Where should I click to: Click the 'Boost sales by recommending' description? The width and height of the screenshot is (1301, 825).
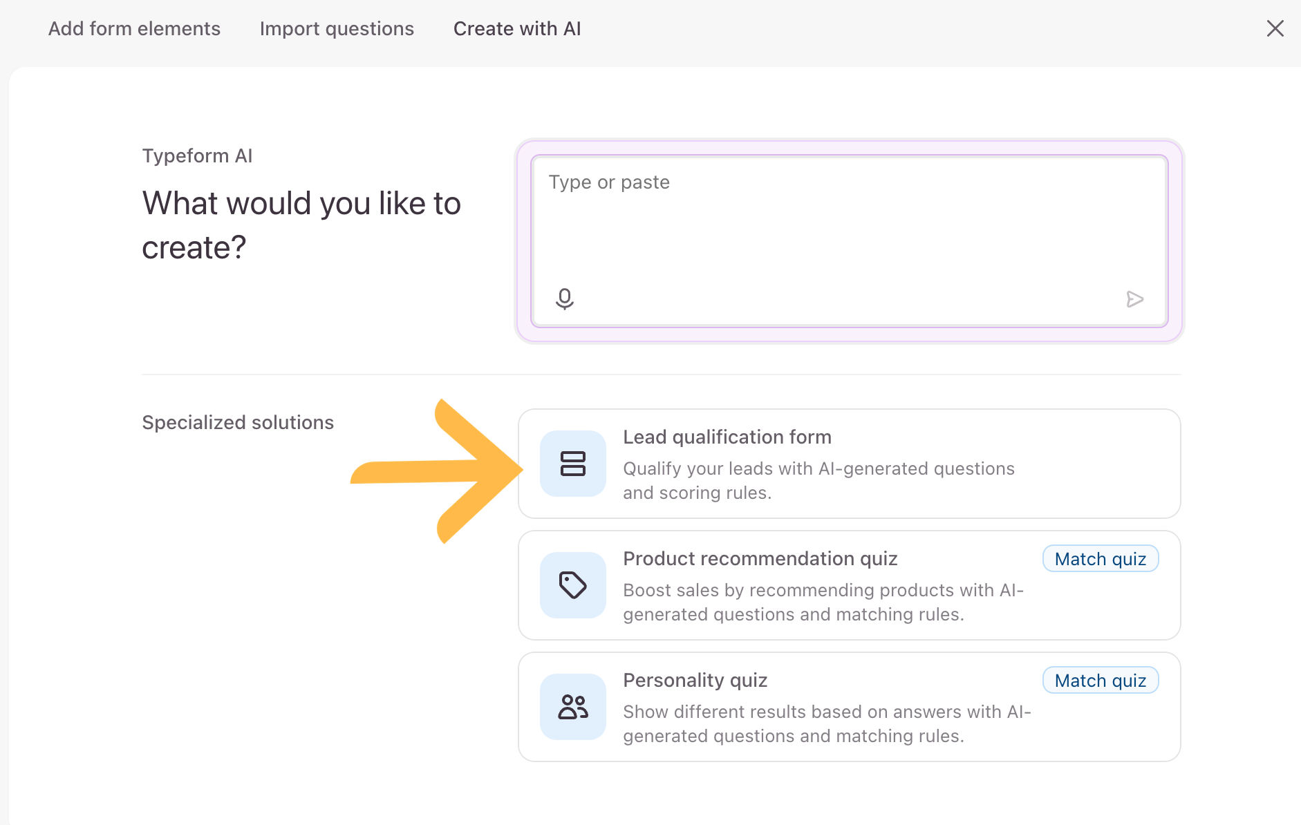click(823, 602)
